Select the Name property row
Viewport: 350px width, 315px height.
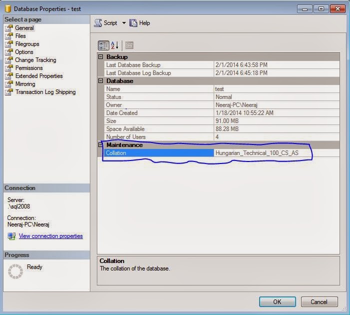(x=222, y=89)
